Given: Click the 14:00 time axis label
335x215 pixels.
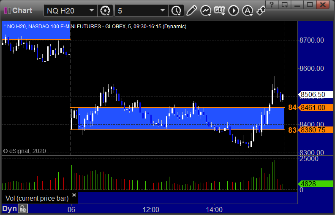Looking at the screenshot, I should click(x=214, y=210).
